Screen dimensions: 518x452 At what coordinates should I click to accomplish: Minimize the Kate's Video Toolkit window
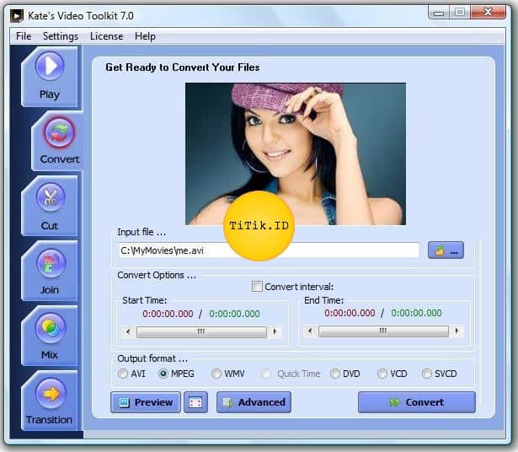[439, 13]
